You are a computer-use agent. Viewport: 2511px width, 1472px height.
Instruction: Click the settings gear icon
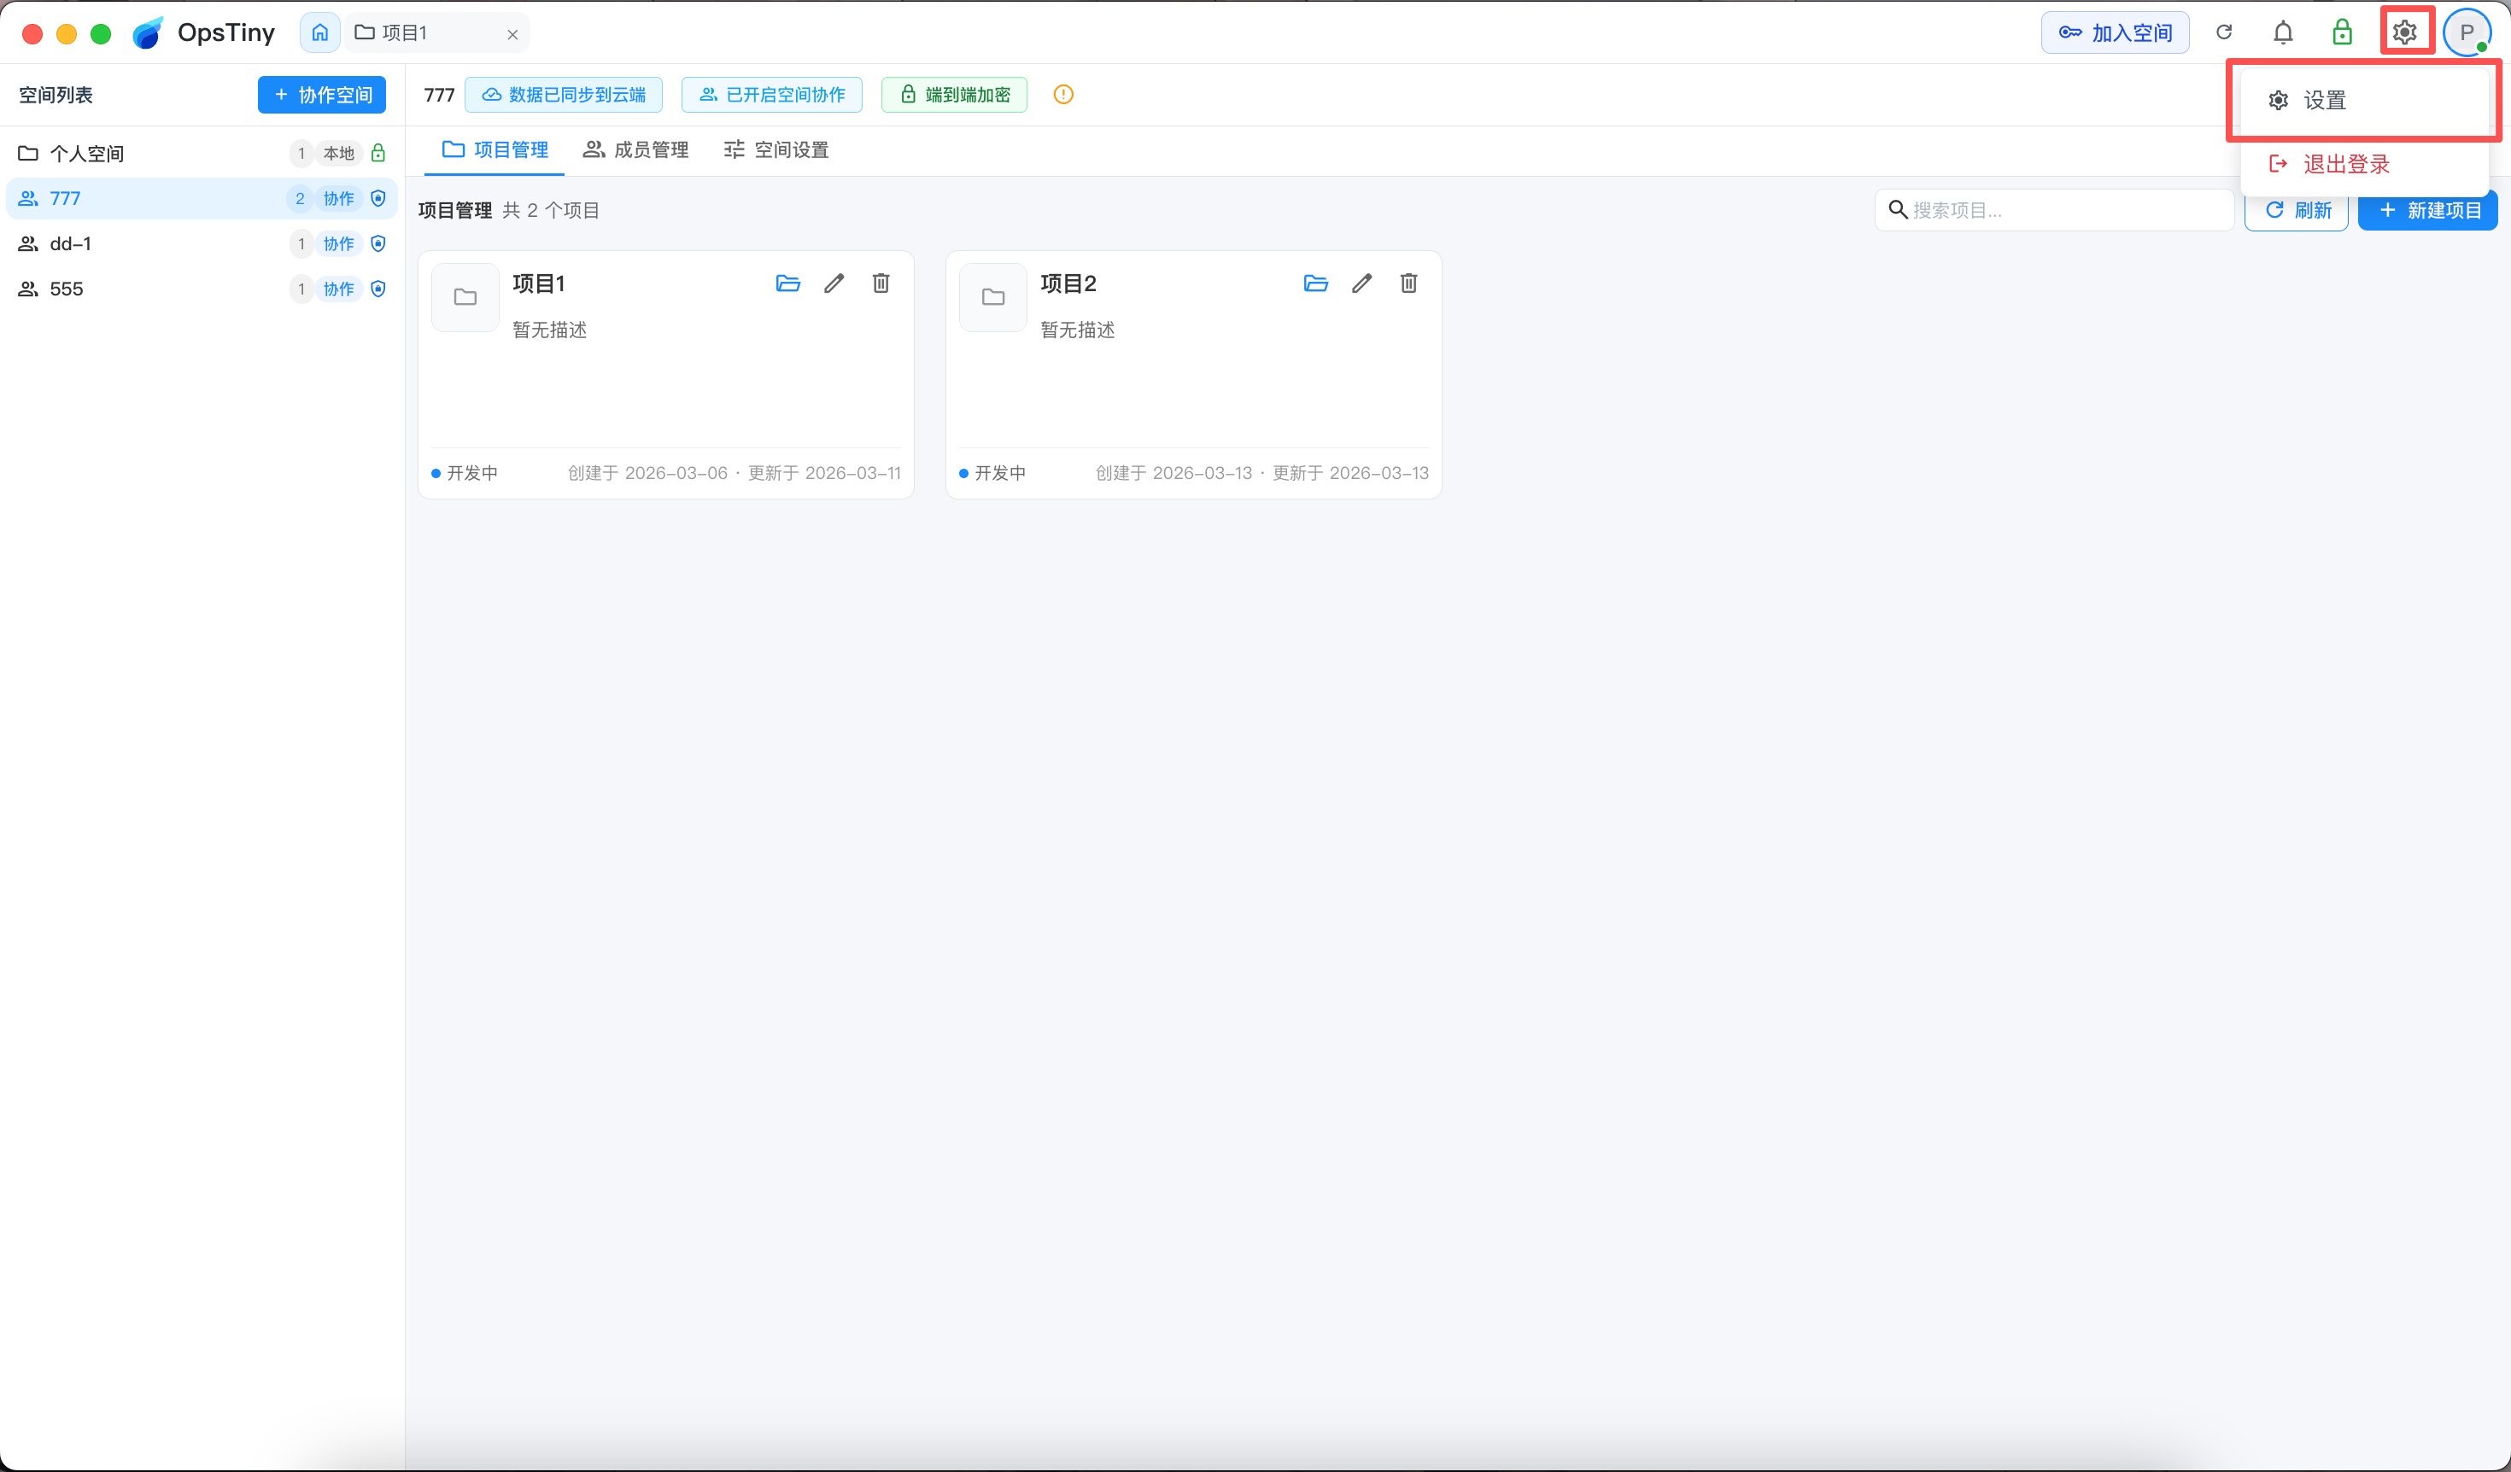click(x=2405, y=32)
